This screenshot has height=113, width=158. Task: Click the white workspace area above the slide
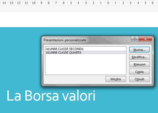click(x=79, y=19)
